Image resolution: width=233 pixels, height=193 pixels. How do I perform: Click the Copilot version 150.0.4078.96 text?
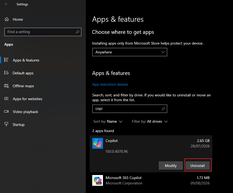pos(117,151)
